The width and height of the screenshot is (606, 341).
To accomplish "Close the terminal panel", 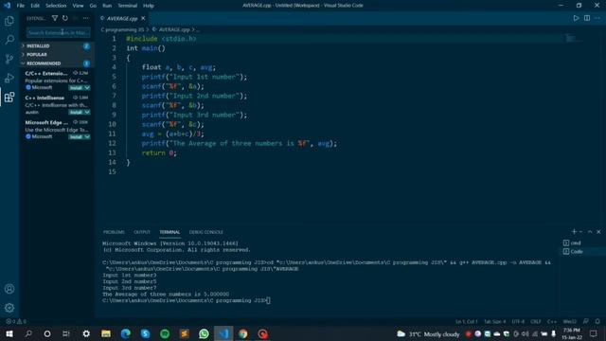I will [x=598, y=231].
